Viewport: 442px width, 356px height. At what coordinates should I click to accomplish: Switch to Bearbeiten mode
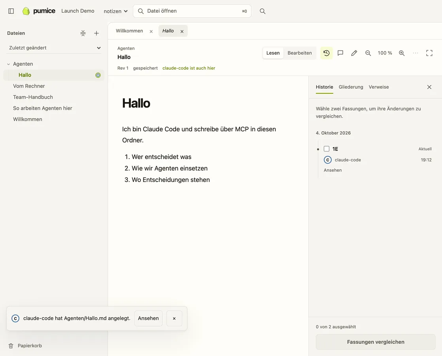(300, 53)
